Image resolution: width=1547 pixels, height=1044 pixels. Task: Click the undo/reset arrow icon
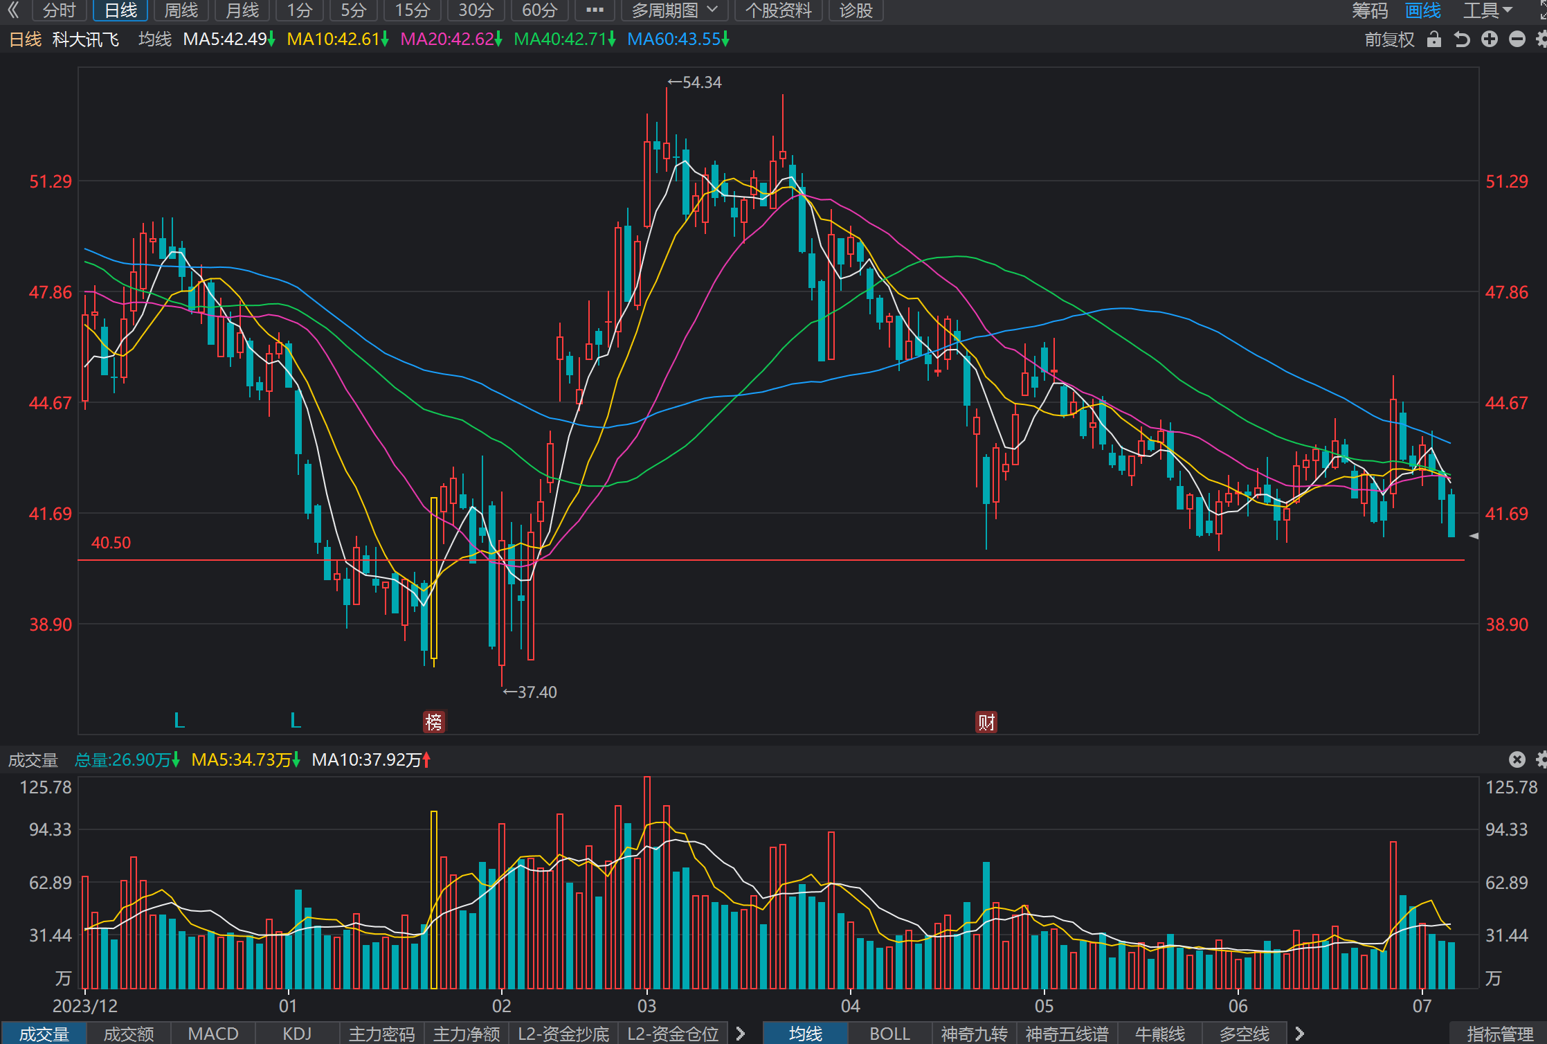[1462, 39]
